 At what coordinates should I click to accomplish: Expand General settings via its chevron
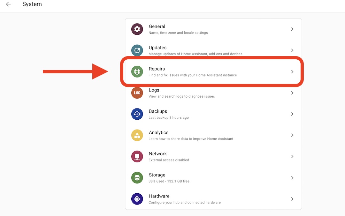pos(292,29)
